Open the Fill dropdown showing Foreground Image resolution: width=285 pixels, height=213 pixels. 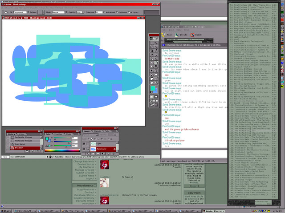tap(28, 12)
